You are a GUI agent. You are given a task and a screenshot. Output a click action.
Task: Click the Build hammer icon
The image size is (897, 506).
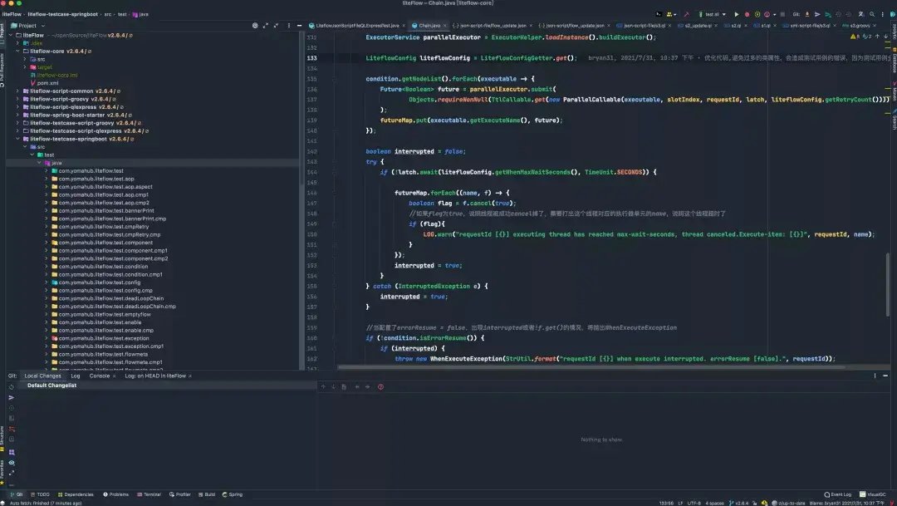point(687,14)
